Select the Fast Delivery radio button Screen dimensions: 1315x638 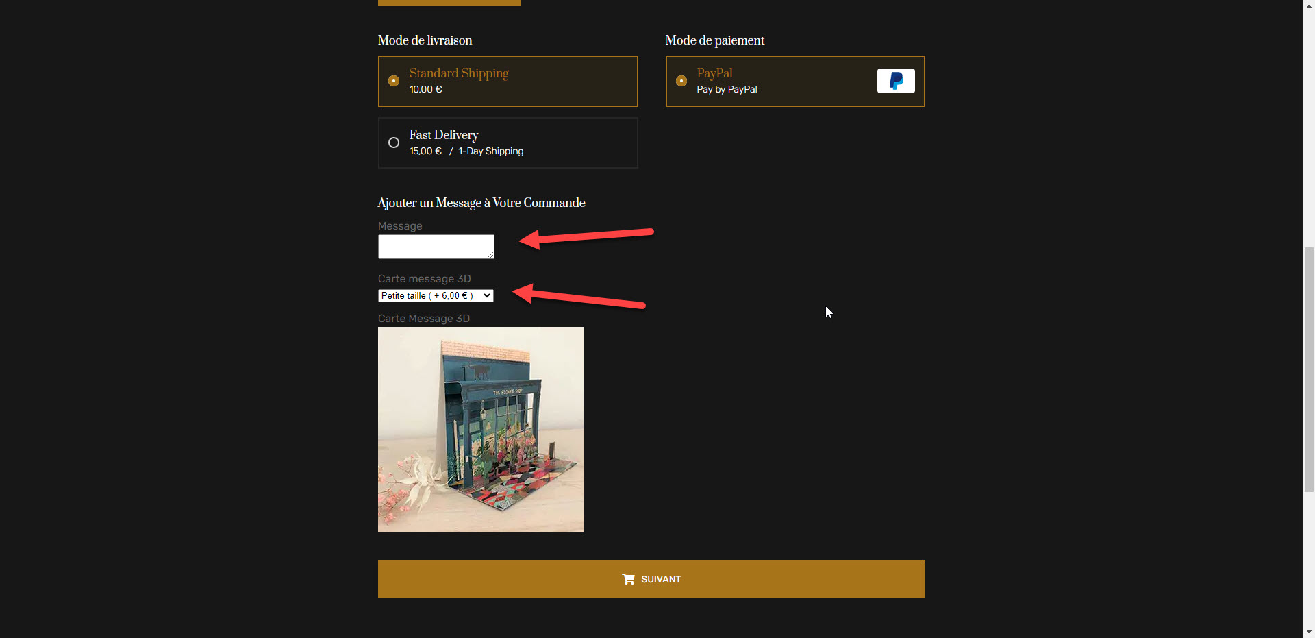pos(394,143)
